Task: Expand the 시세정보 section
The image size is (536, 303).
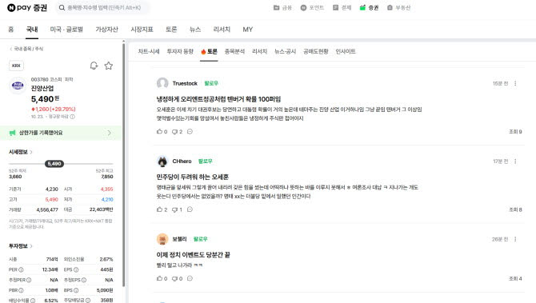Action: coord(21,152)
